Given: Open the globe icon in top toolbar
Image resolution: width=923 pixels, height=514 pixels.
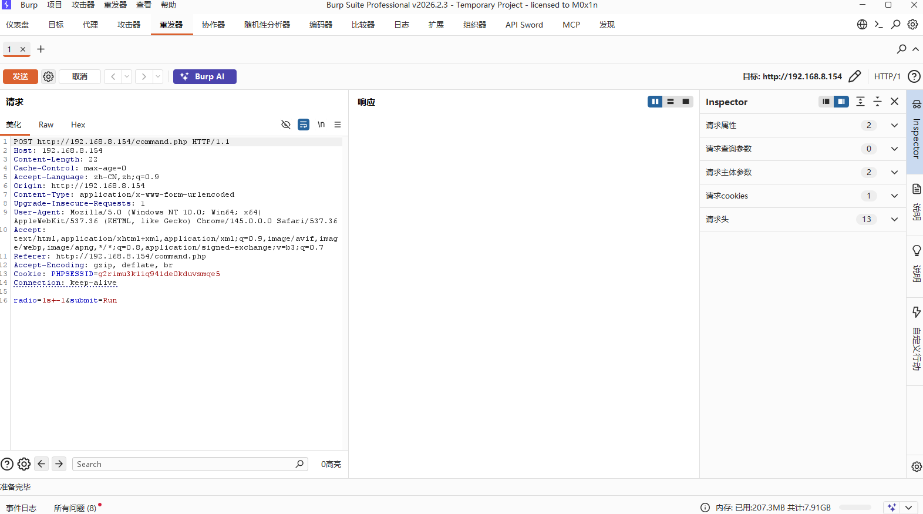Looking at the screenshot, I should coord(862,25).
